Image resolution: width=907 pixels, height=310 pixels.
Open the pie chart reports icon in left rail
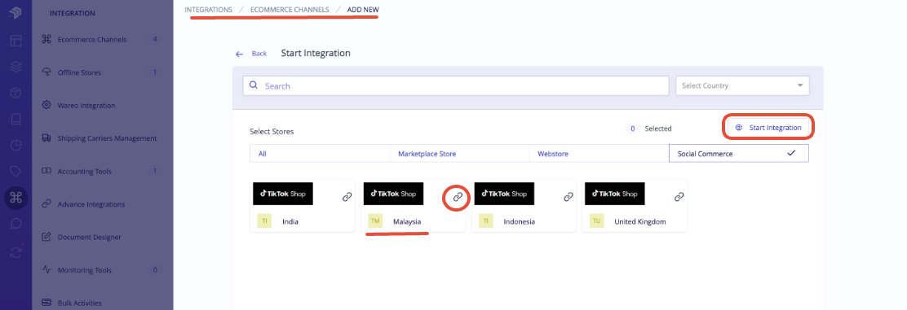[15, 146]
